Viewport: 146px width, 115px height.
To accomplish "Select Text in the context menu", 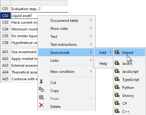I will pos(67,36).
